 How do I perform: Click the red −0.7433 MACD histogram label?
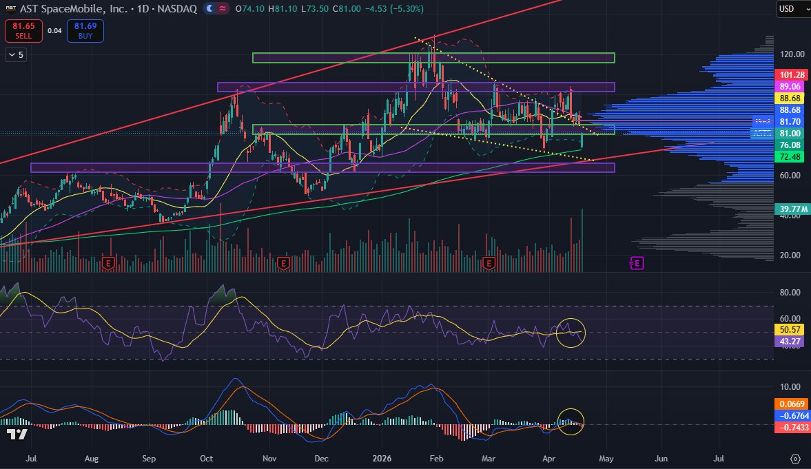(792, 428)
